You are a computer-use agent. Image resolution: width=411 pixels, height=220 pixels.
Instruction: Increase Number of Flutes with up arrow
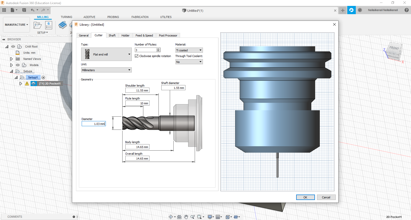coord(158,49)
